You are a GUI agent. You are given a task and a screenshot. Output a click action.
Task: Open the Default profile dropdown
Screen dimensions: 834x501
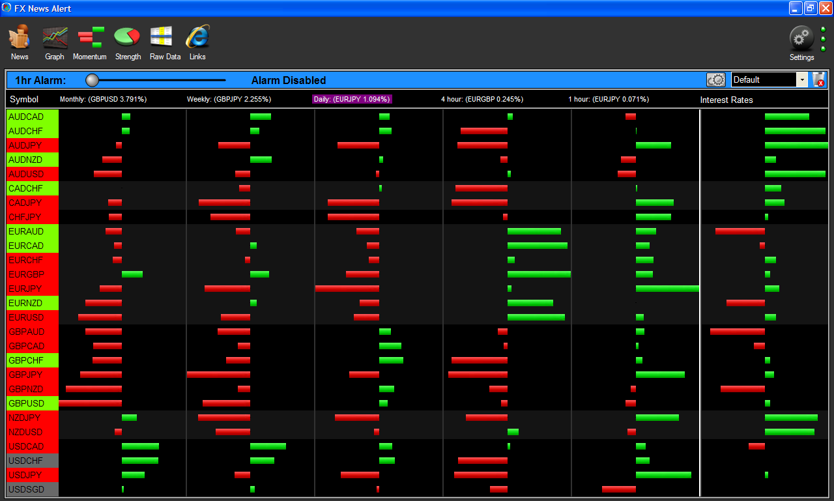pyautogui.click(x=803, y=79)
